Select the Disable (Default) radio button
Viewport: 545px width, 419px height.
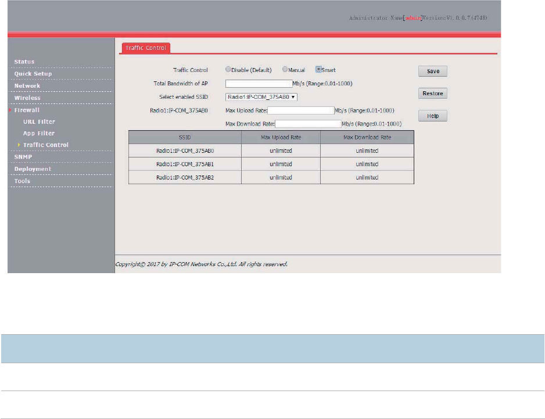point(228,70)
